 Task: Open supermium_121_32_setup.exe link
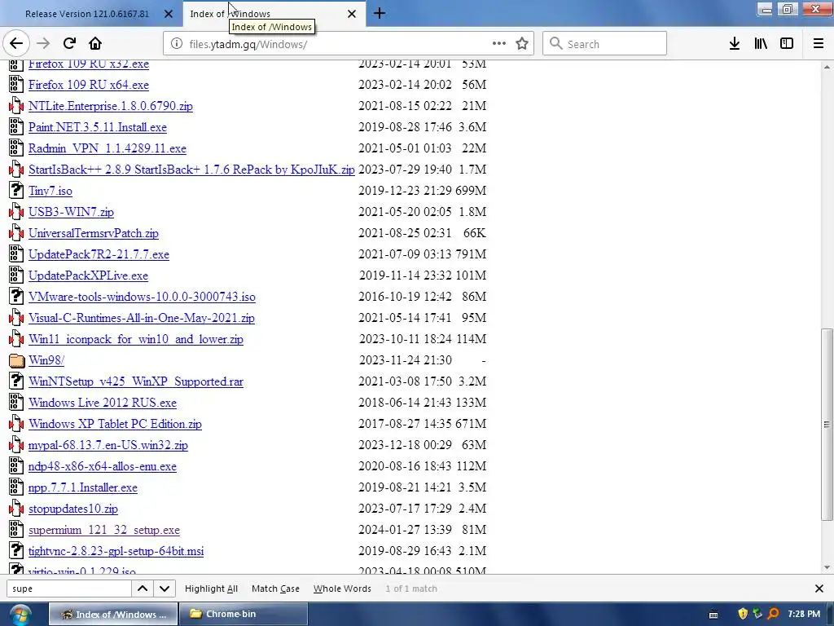(x=103, y=530)
